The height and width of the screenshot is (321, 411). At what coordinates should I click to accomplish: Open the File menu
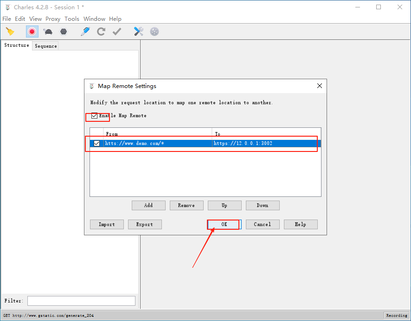tap(6, 19)
